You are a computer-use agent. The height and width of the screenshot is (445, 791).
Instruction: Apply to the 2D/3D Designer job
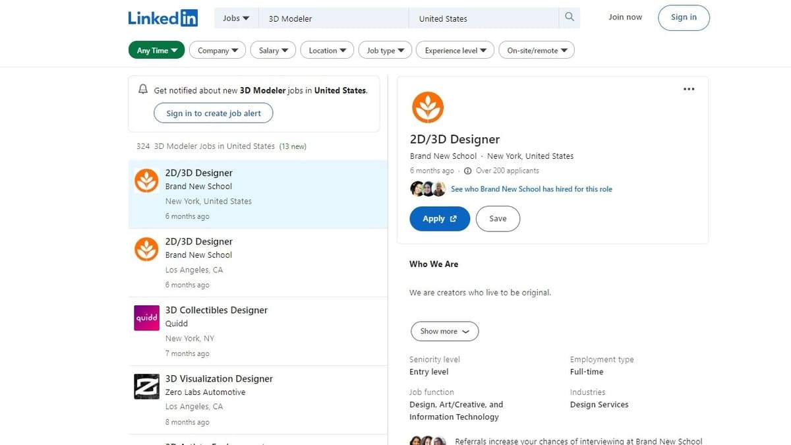pos(440,219)
